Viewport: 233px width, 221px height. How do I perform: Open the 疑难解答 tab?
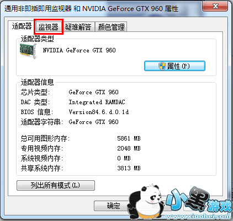78,27
